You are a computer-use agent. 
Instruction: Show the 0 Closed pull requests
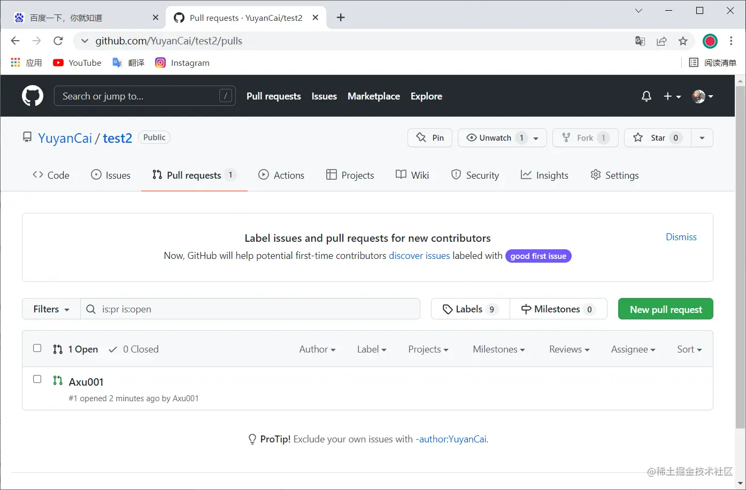134,349
